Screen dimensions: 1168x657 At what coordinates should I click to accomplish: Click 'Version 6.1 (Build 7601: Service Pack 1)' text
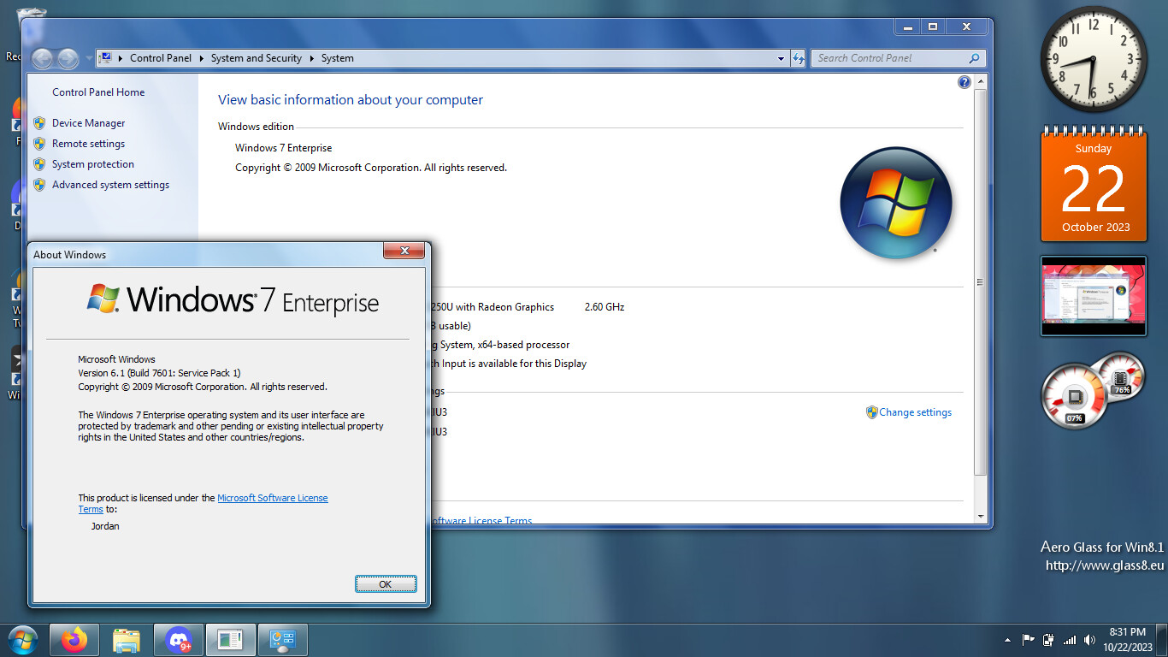(160, 373)
